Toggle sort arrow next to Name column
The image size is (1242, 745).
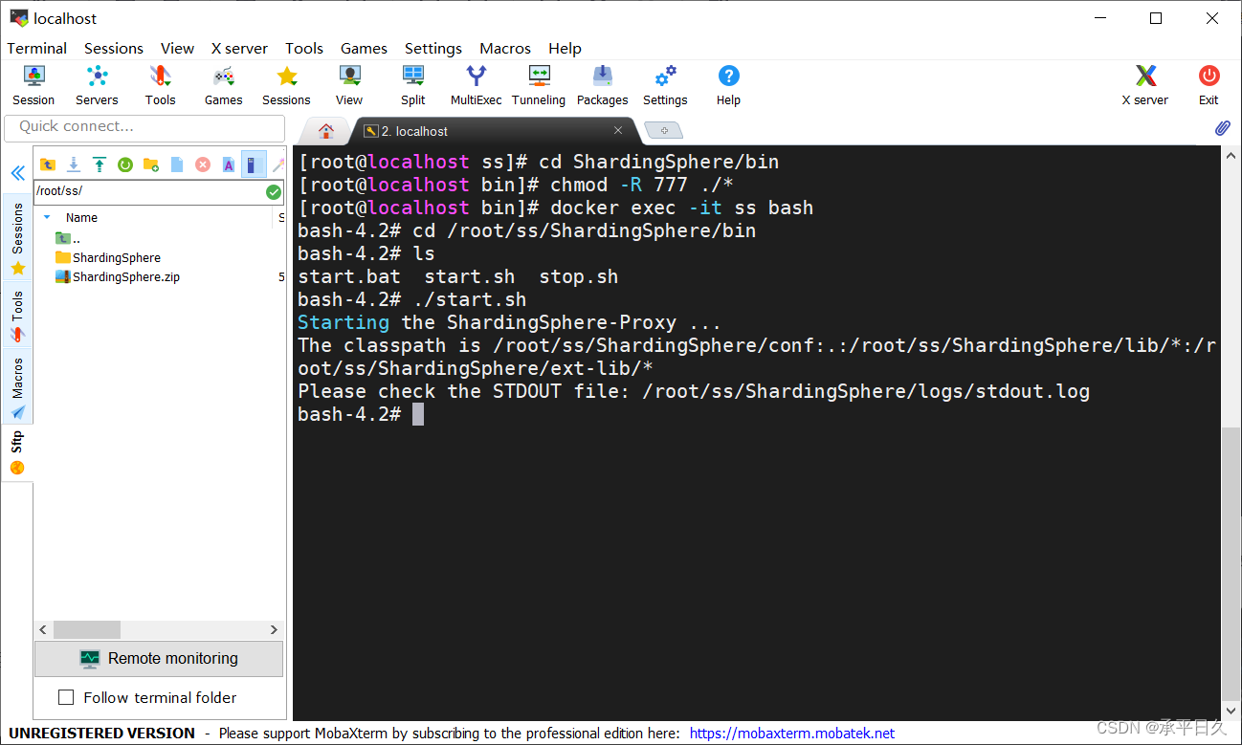[47, 217]
